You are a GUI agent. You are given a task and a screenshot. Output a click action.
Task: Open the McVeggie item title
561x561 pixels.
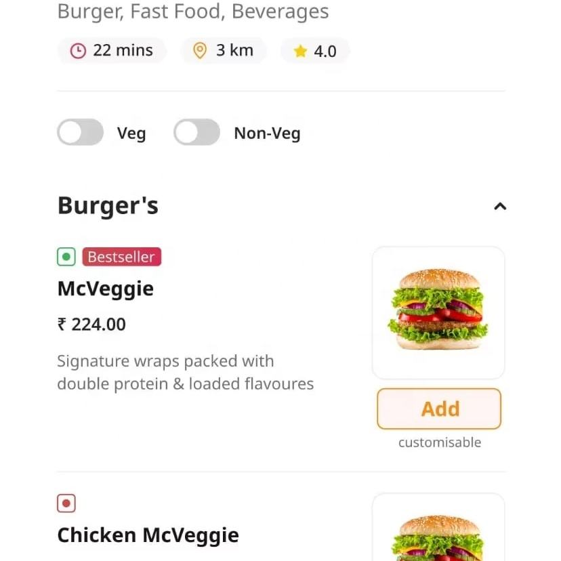(106, 289)
